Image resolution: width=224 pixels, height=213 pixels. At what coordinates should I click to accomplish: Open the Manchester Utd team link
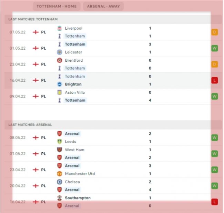click(x=80, y=174)
